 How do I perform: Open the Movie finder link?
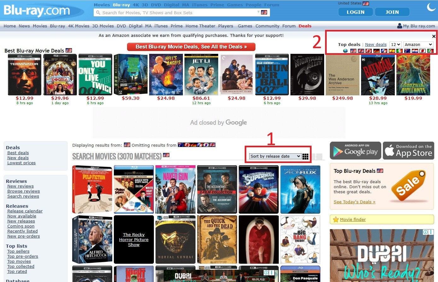(353, 220)
